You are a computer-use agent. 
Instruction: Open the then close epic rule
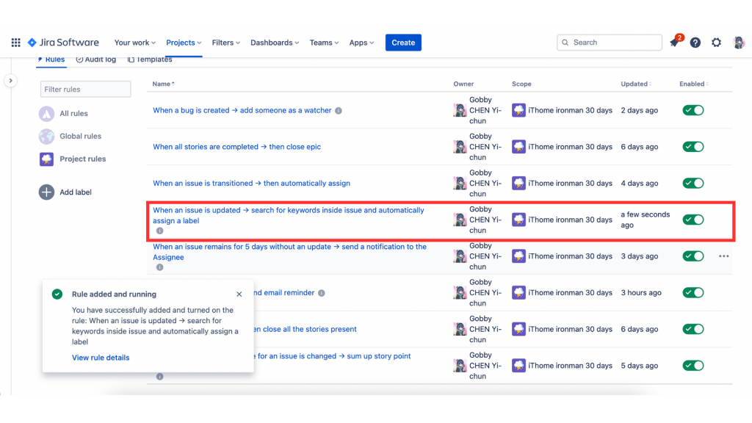click(237, 147)
